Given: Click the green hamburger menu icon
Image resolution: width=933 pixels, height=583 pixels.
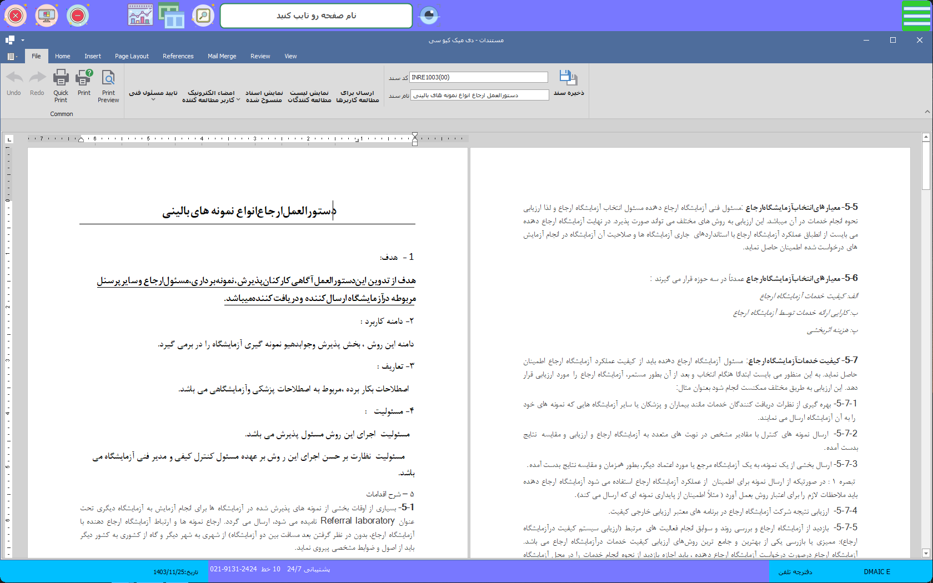Looking at the screenshot, I should 916,16.
